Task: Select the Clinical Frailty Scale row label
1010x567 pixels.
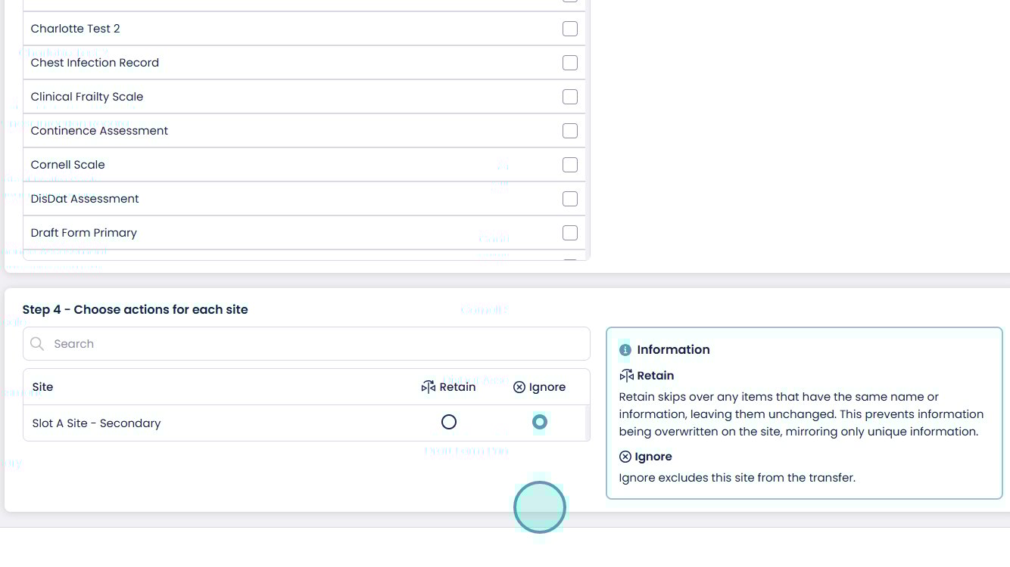Action: click(87, 97)
